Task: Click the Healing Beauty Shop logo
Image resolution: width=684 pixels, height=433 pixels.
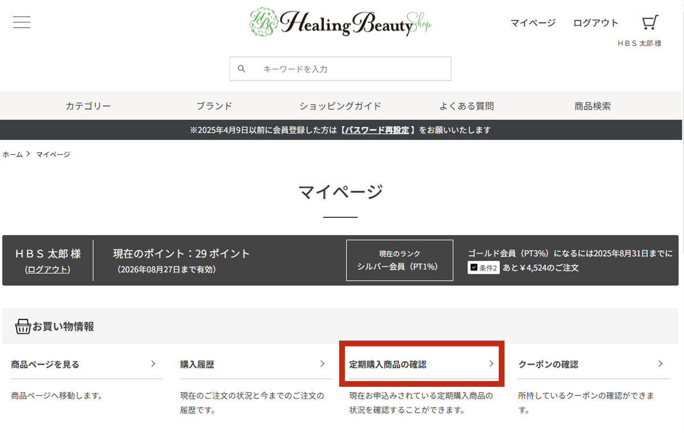Action: point(340,23)
